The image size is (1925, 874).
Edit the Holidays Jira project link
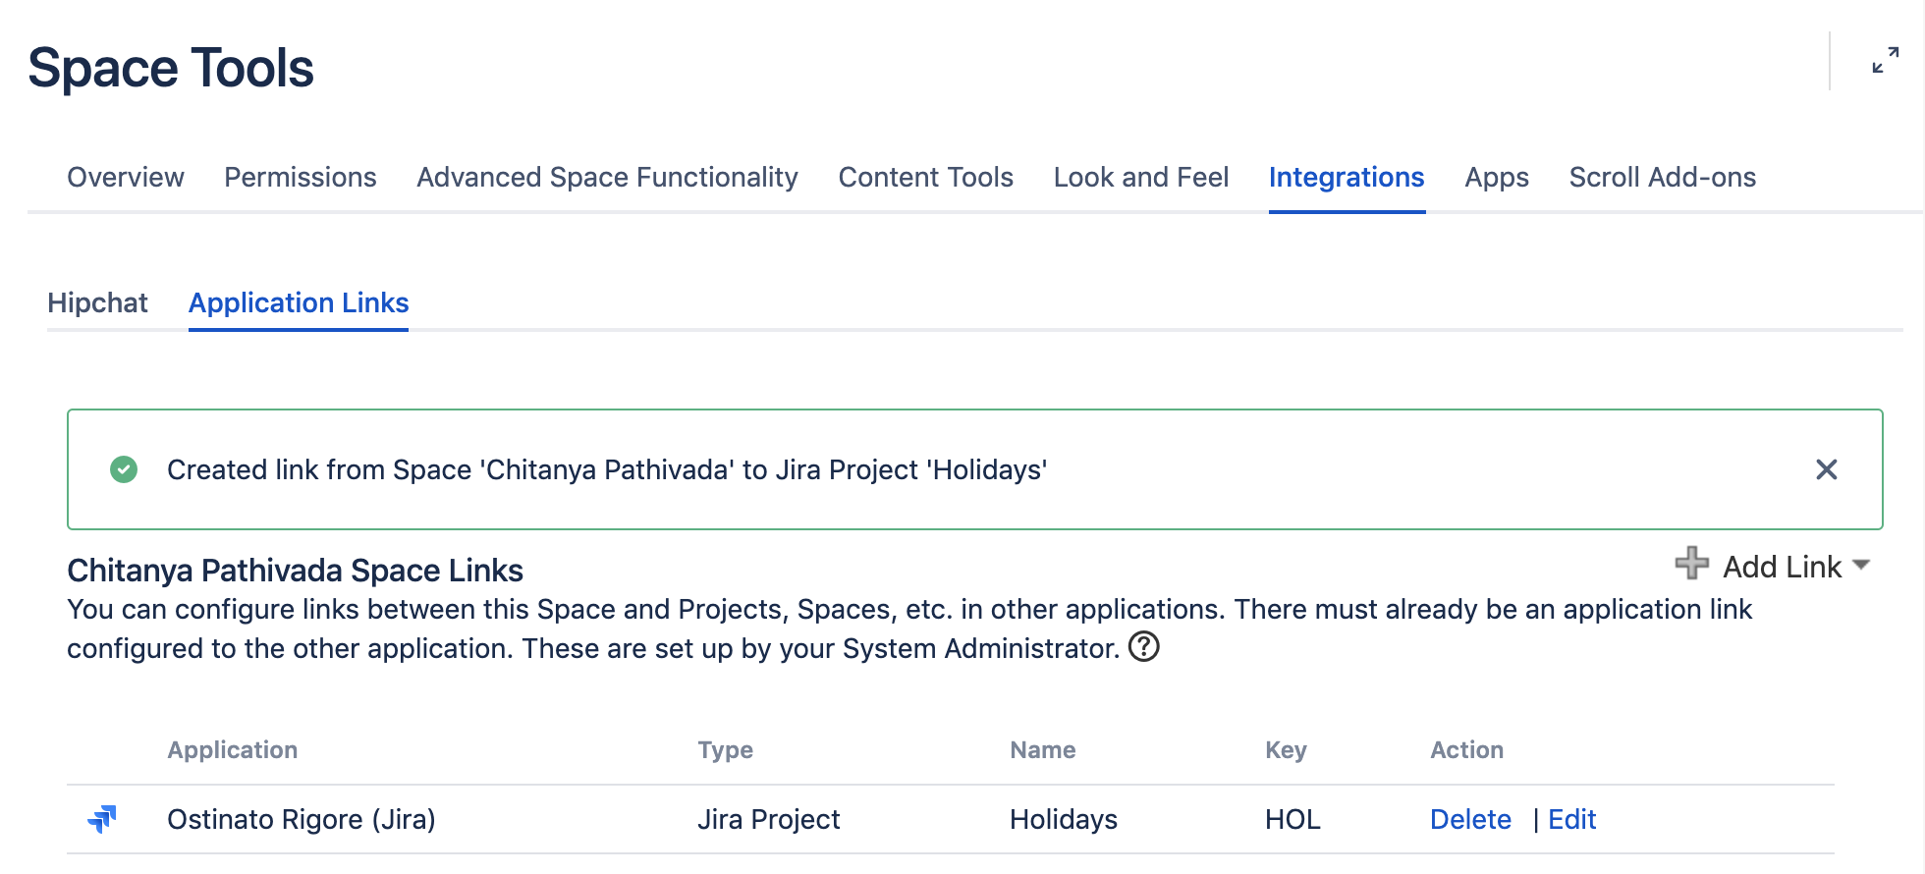click(x=1571, y=819)
